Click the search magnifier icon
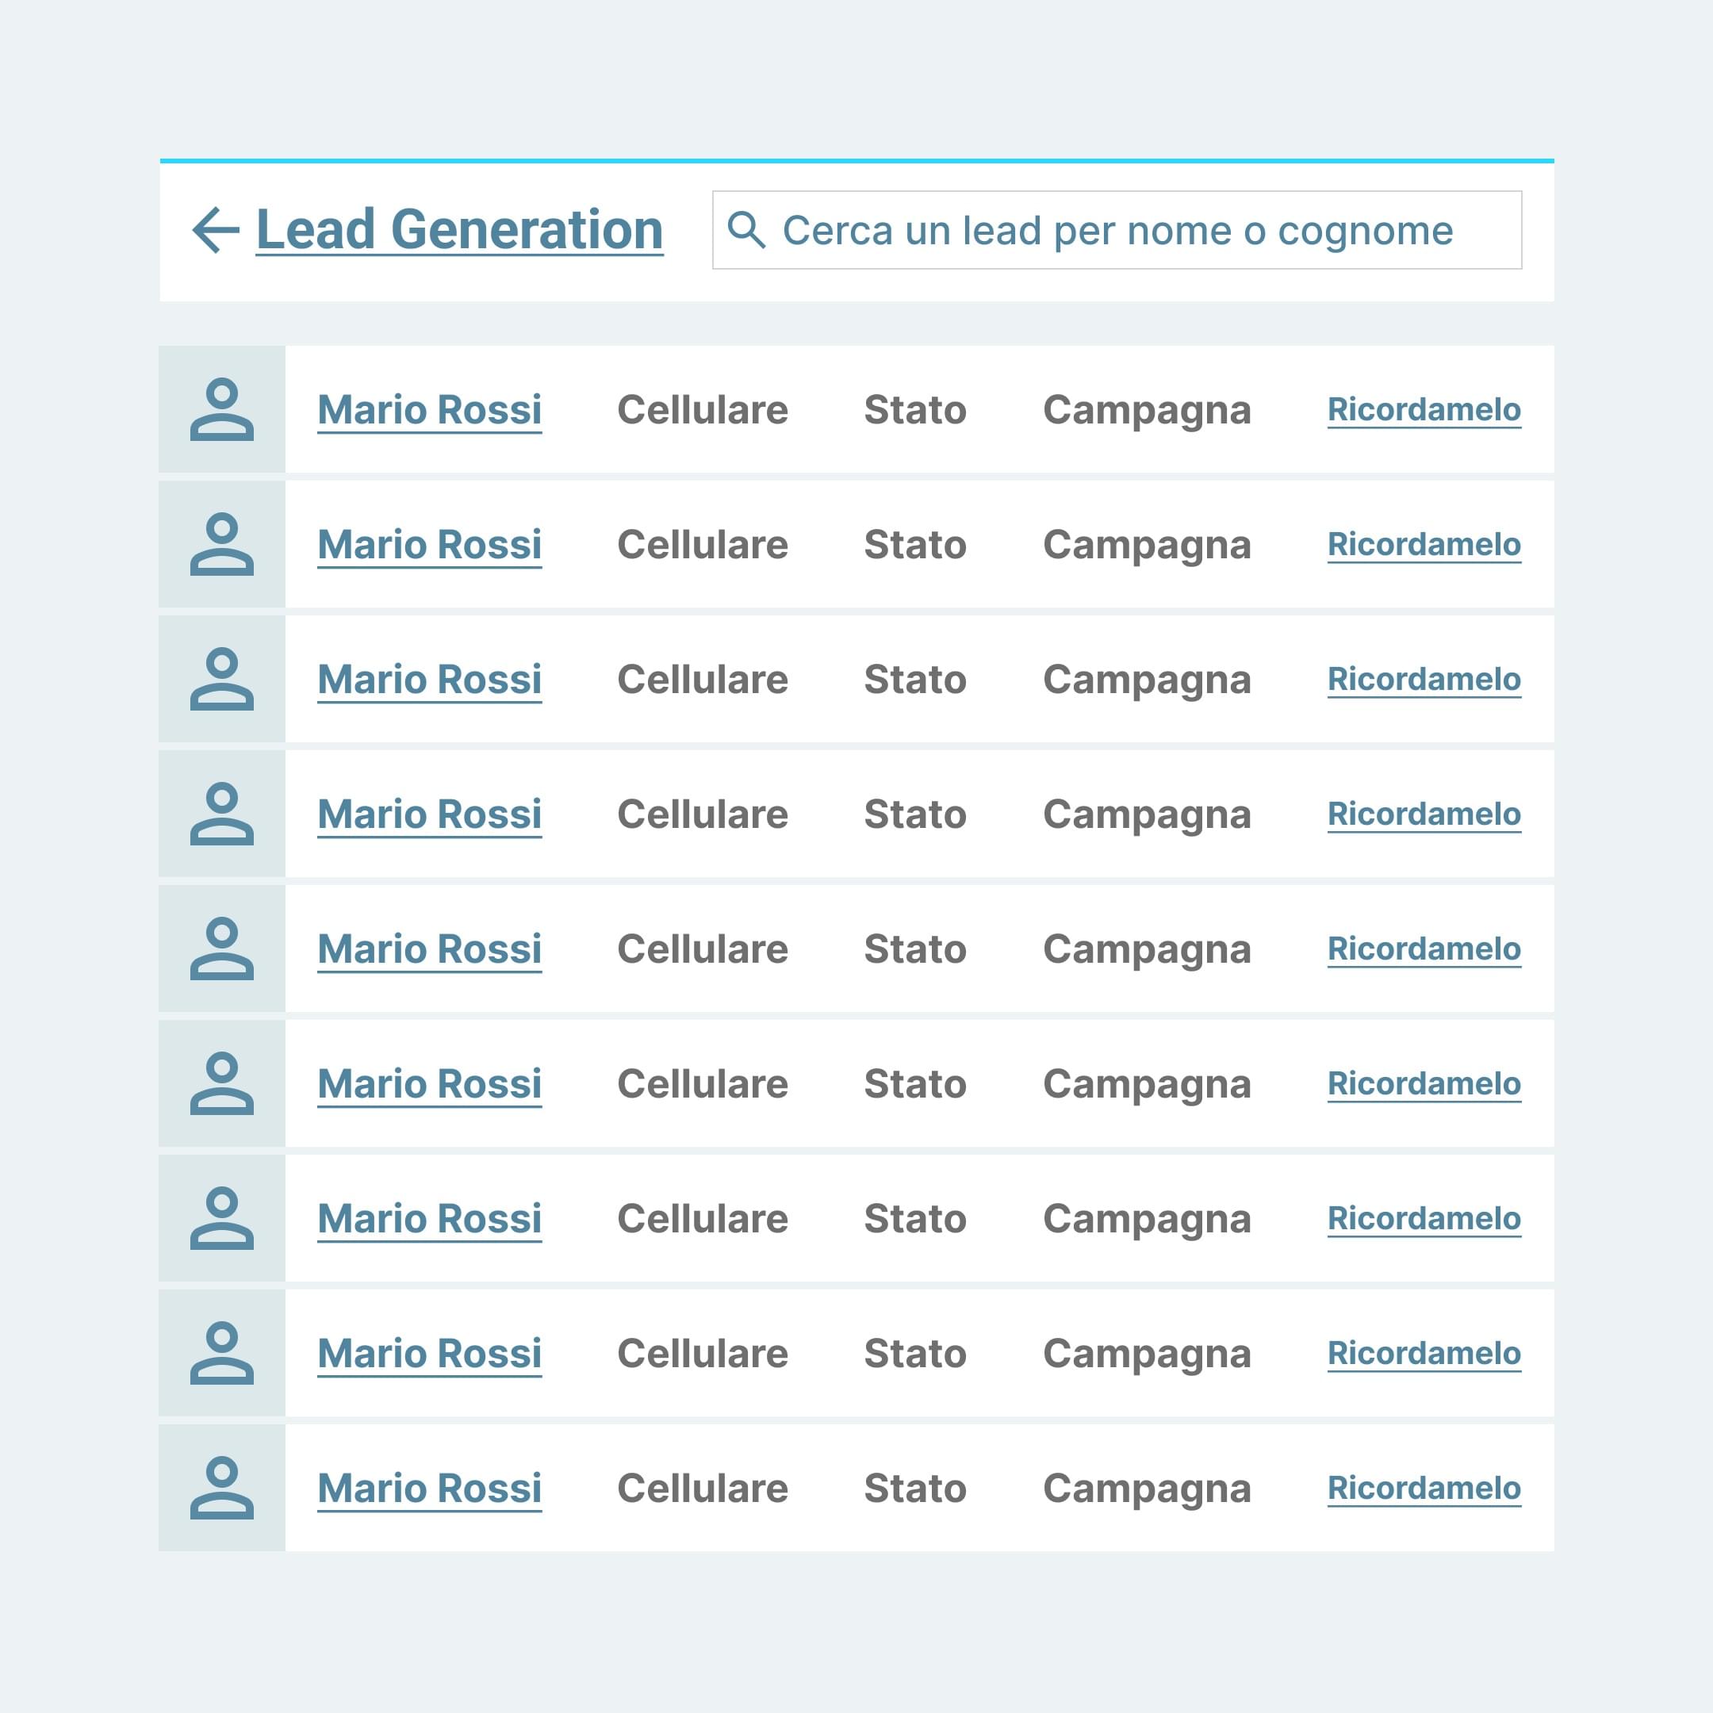 coord(745,231)
